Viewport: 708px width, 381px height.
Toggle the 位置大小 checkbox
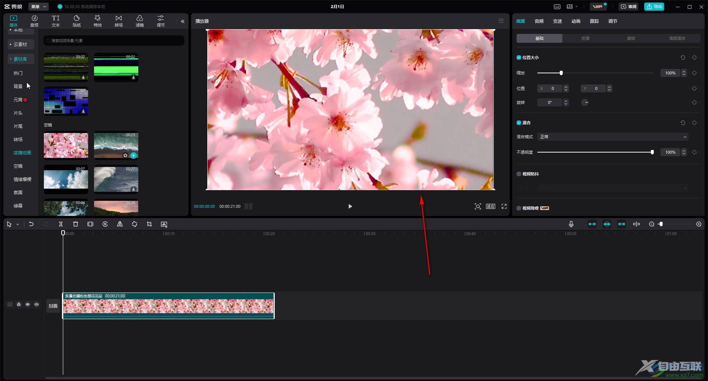519,57
